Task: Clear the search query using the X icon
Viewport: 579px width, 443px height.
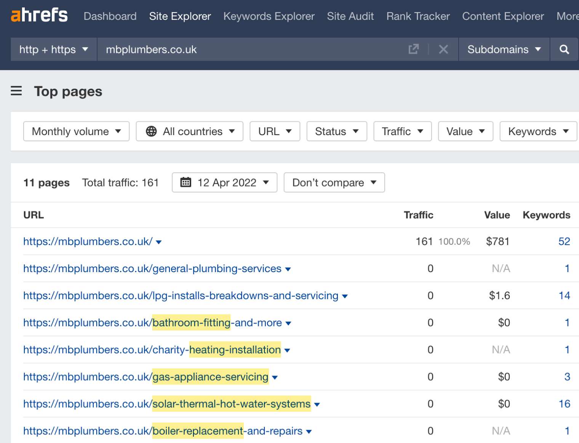Action: pyautogui.click(x=443, y=49)
